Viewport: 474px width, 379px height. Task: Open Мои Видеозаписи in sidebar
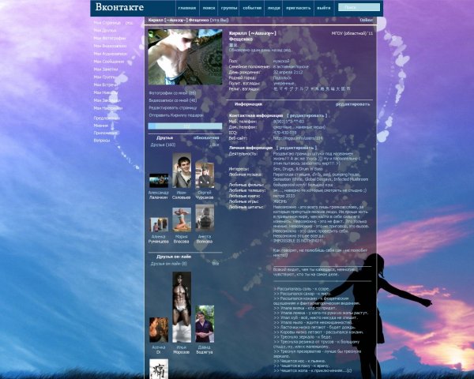(110, 47)
